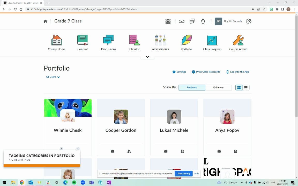Open the course selector waffle grid
The height and width of the screenshot is (186, 298).
point(168,21)
